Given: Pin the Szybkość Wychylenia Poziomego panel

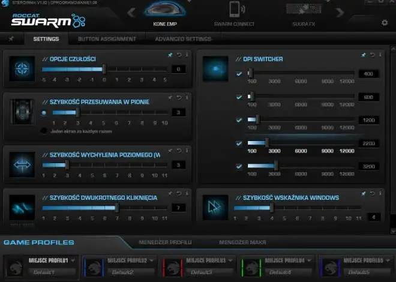Looking at the screenshot, I should tap(170, 151).
